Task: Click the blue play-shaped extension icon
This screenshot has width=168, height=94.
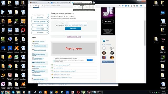Action: click(x=123, y=6)
